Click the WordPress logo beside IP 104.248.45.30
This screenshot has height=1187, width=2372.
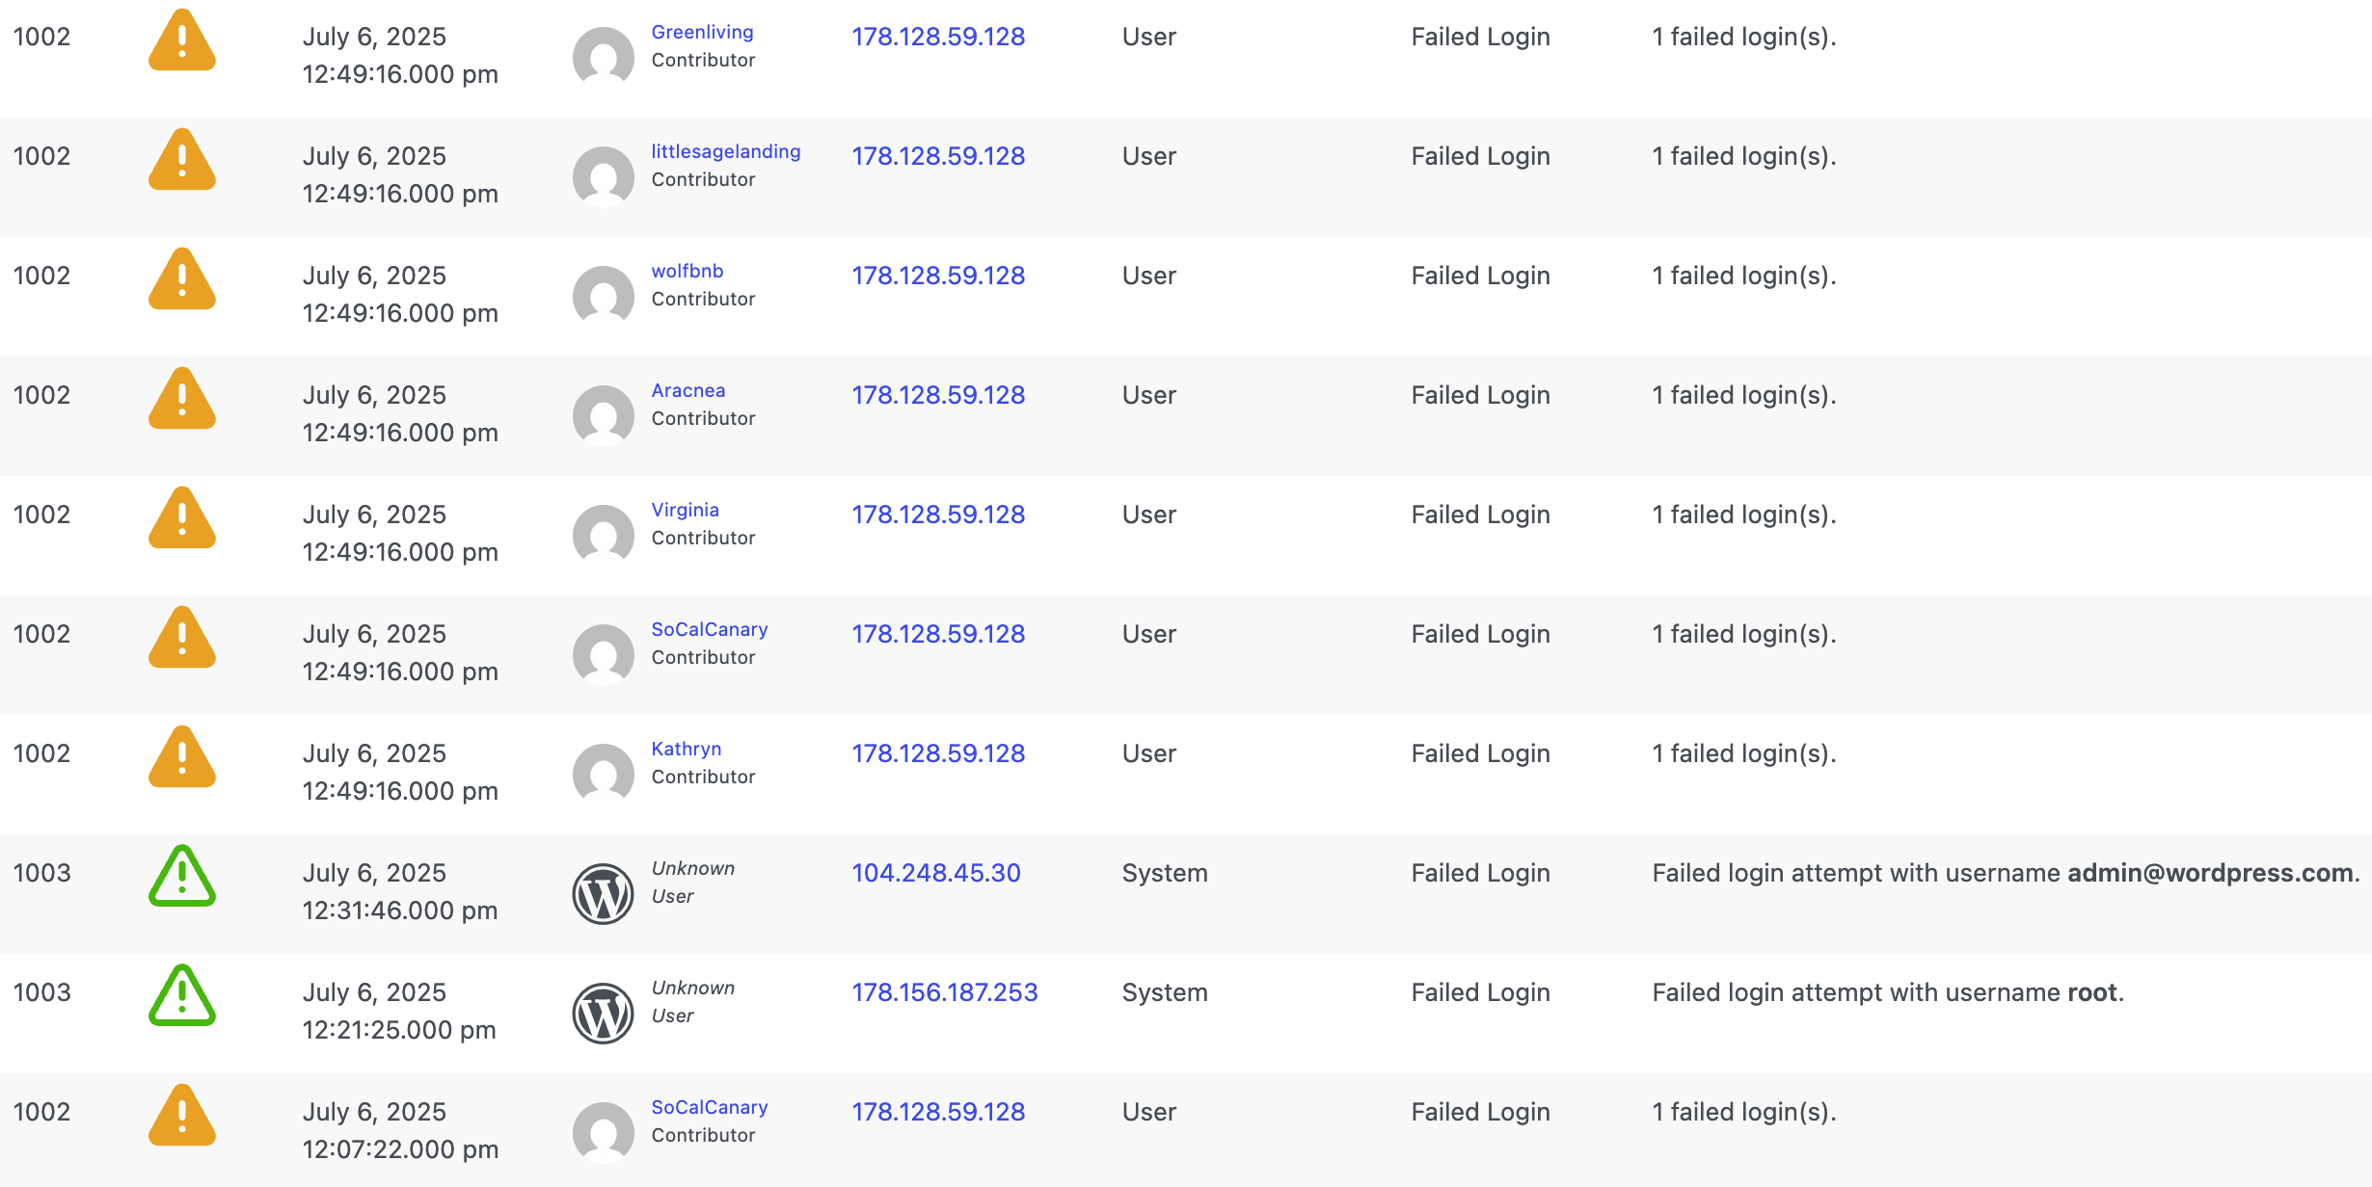(x=603, y=894)
